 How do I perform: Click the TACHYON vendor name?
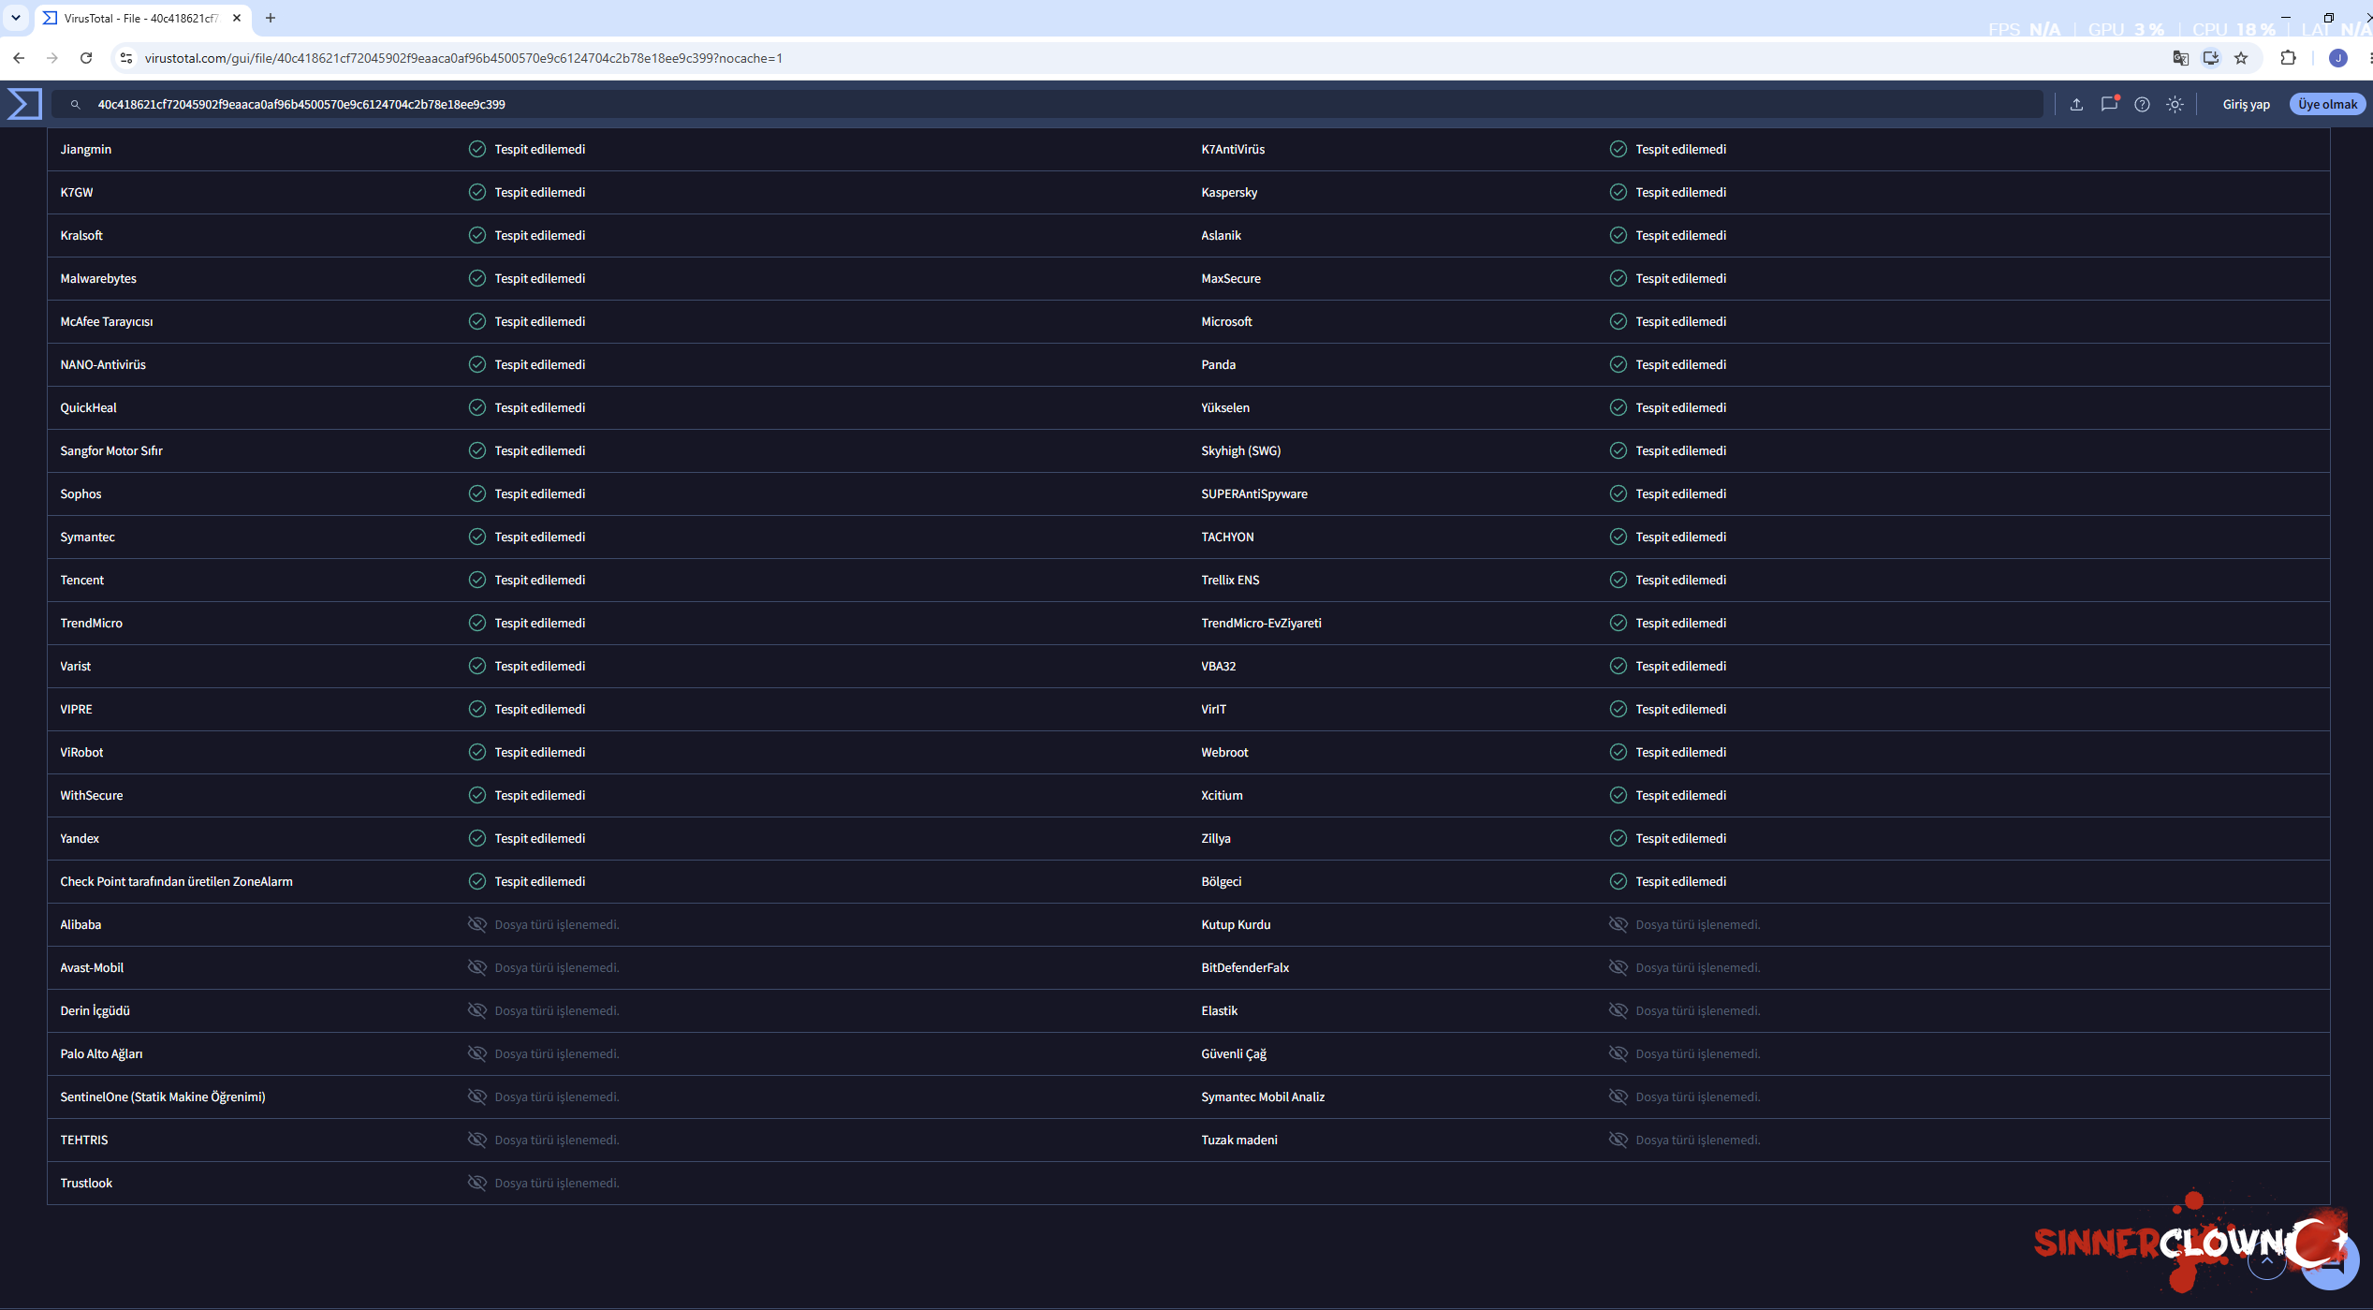(1227, 537)
